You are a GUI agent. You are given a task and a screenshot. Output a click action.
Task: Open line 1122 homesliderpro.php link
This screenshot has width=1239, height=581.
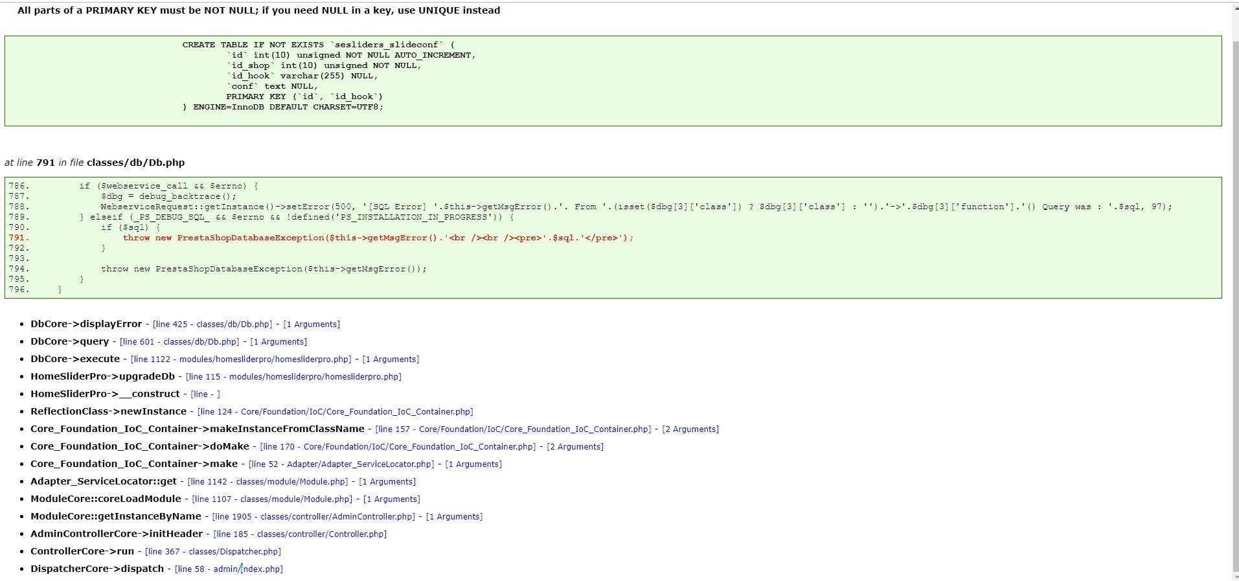(x=241, y=359)
